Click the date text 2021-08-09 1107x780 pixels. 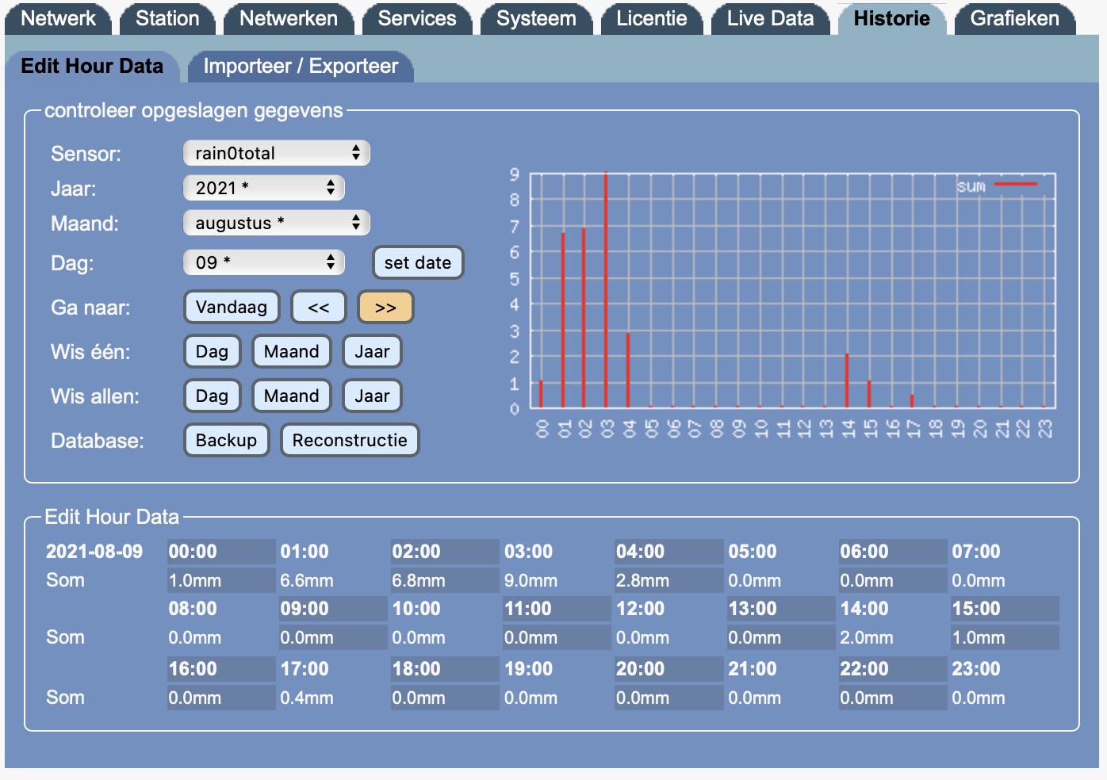click(x=94, y=552)
